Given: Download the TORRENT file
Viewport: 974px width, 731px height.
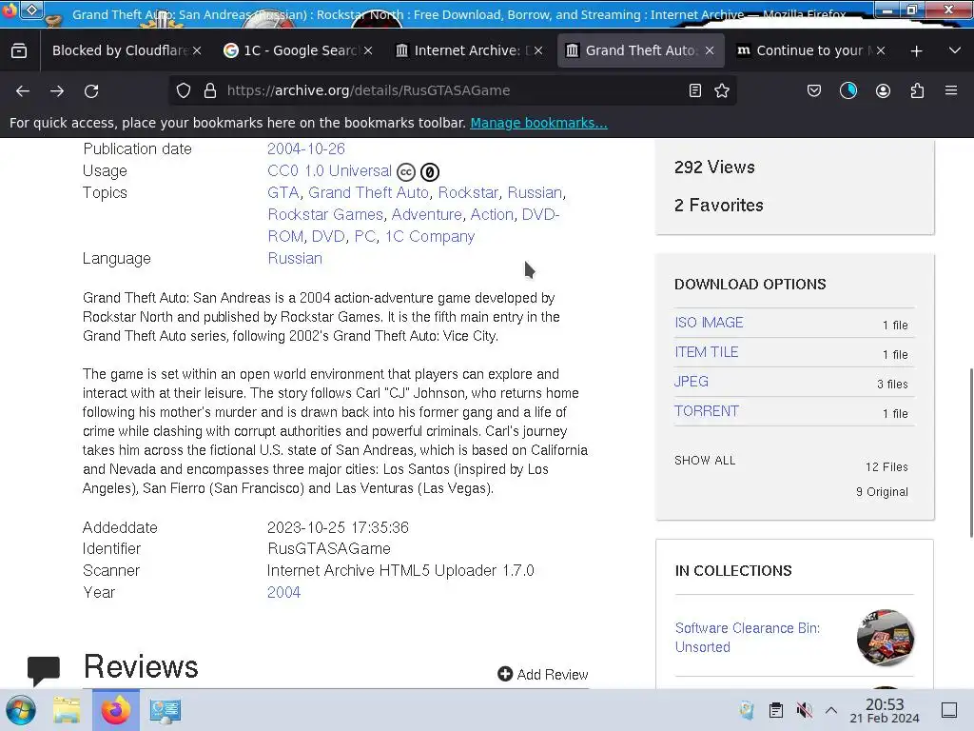Looking at the screenshot, I should [x=707, y=411].
